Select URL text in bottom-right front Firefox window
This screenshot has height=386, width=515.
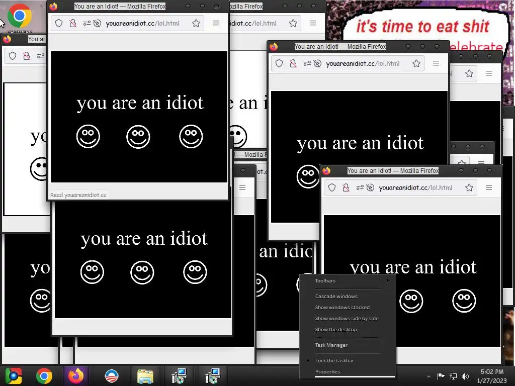416,187
